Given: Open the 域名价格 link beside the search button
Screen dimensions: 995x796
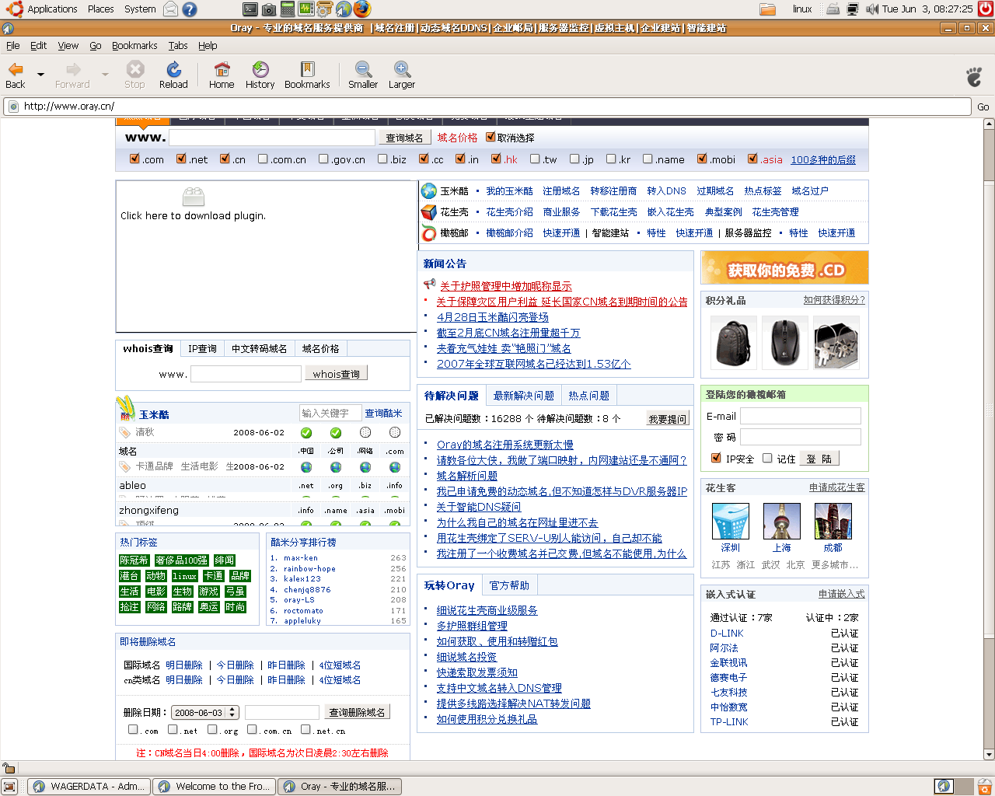Looking at the screenshot, I should point(457,138).
